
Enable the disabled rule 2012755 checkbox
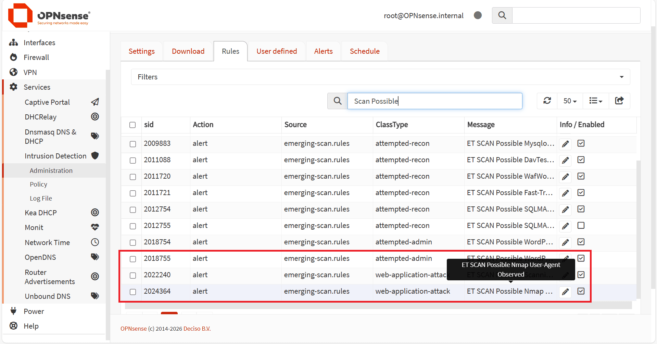click(x=581, y=226)
